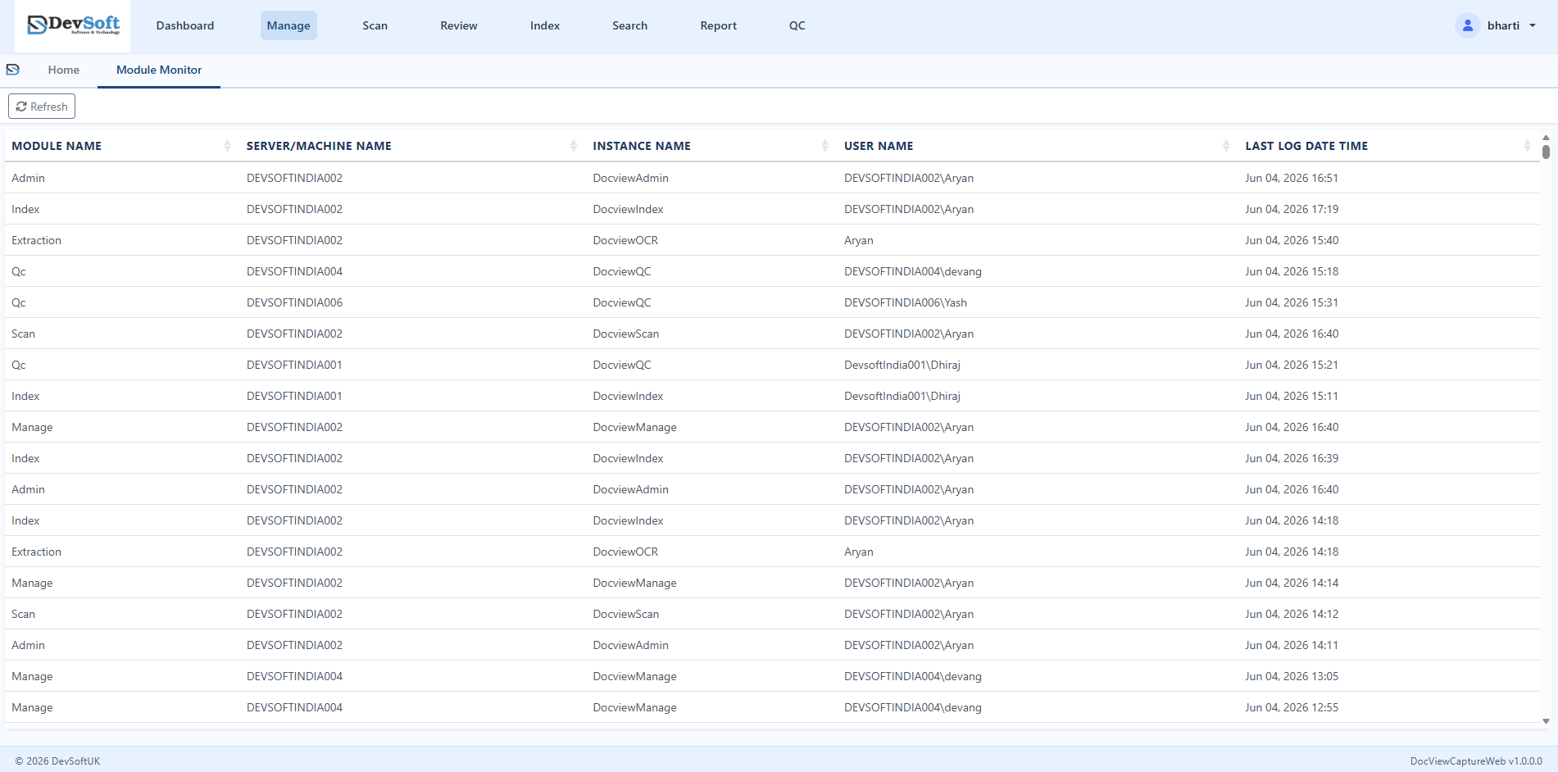Image resolution: width=1558 pixels, height=772 pixels.
Task: Open the Manage menu
Action: pos(288,25)
